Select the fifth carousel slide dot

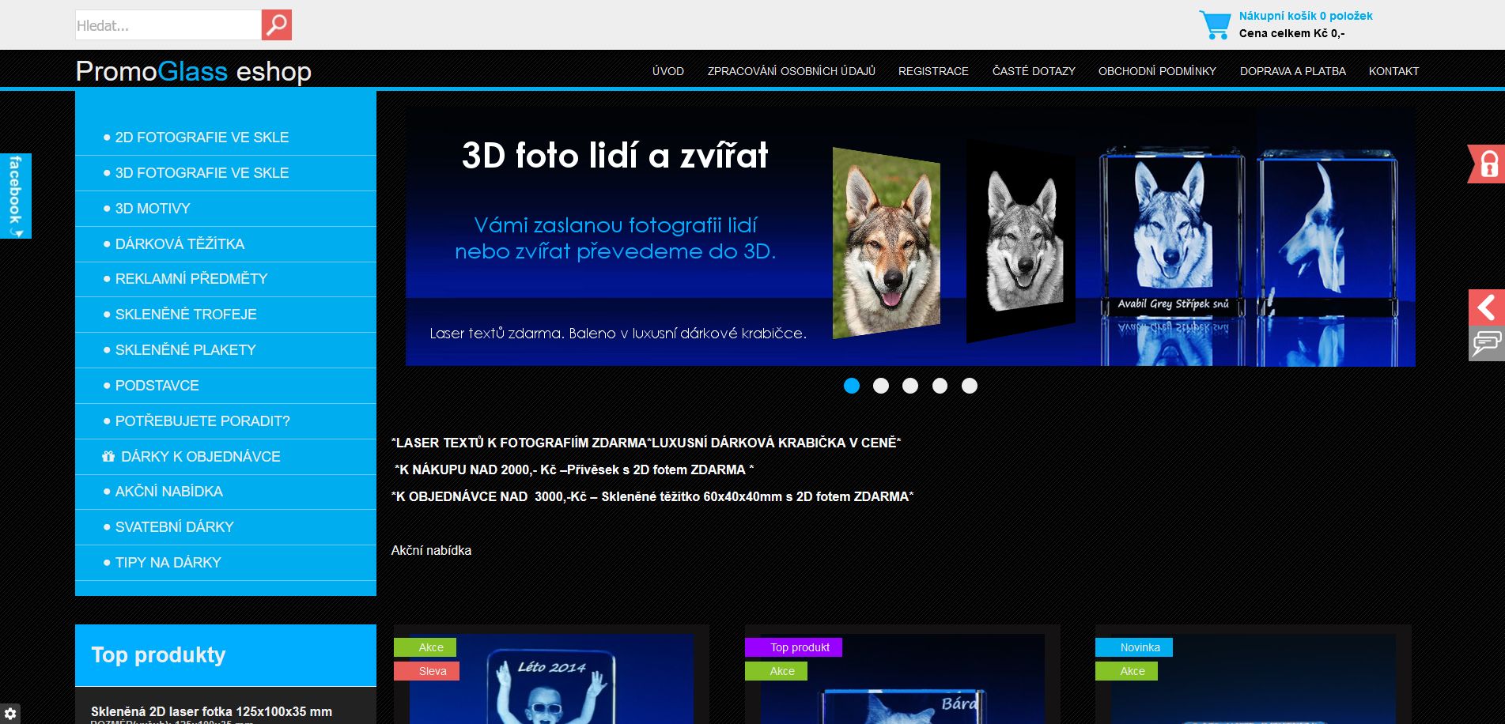point(970,386)
